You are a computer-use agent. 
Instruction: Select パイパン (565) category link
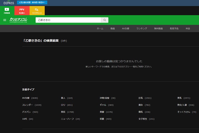click(30, 112)
